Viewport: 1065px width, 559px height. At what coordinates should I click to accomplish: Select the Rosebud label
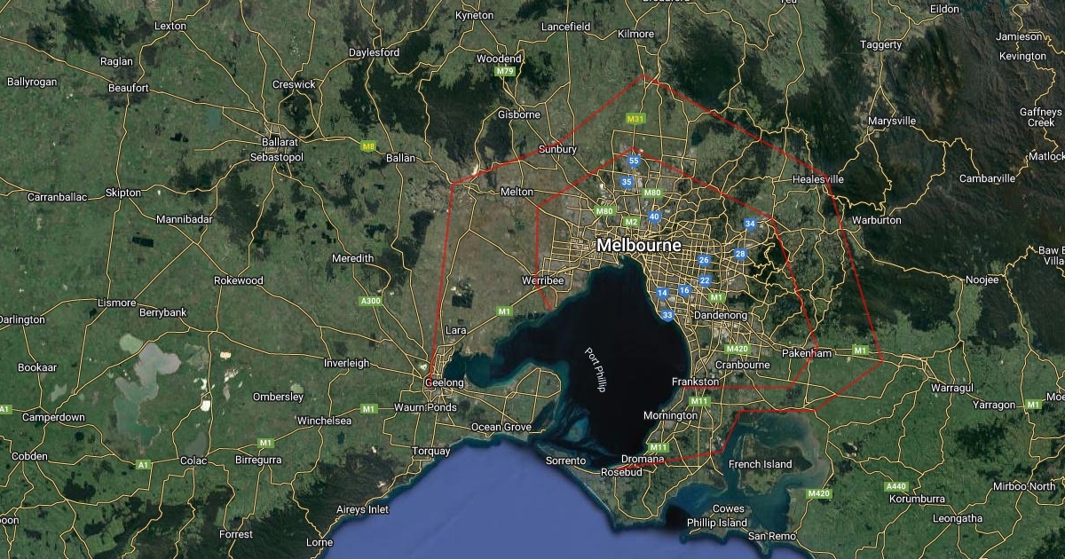(x=622, y=472)
